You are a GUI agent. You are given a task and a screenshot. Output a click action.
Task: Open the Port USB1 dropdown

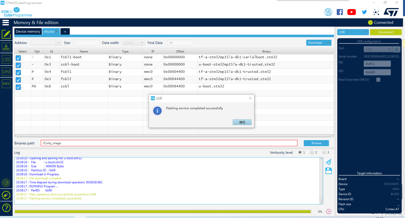378,49
